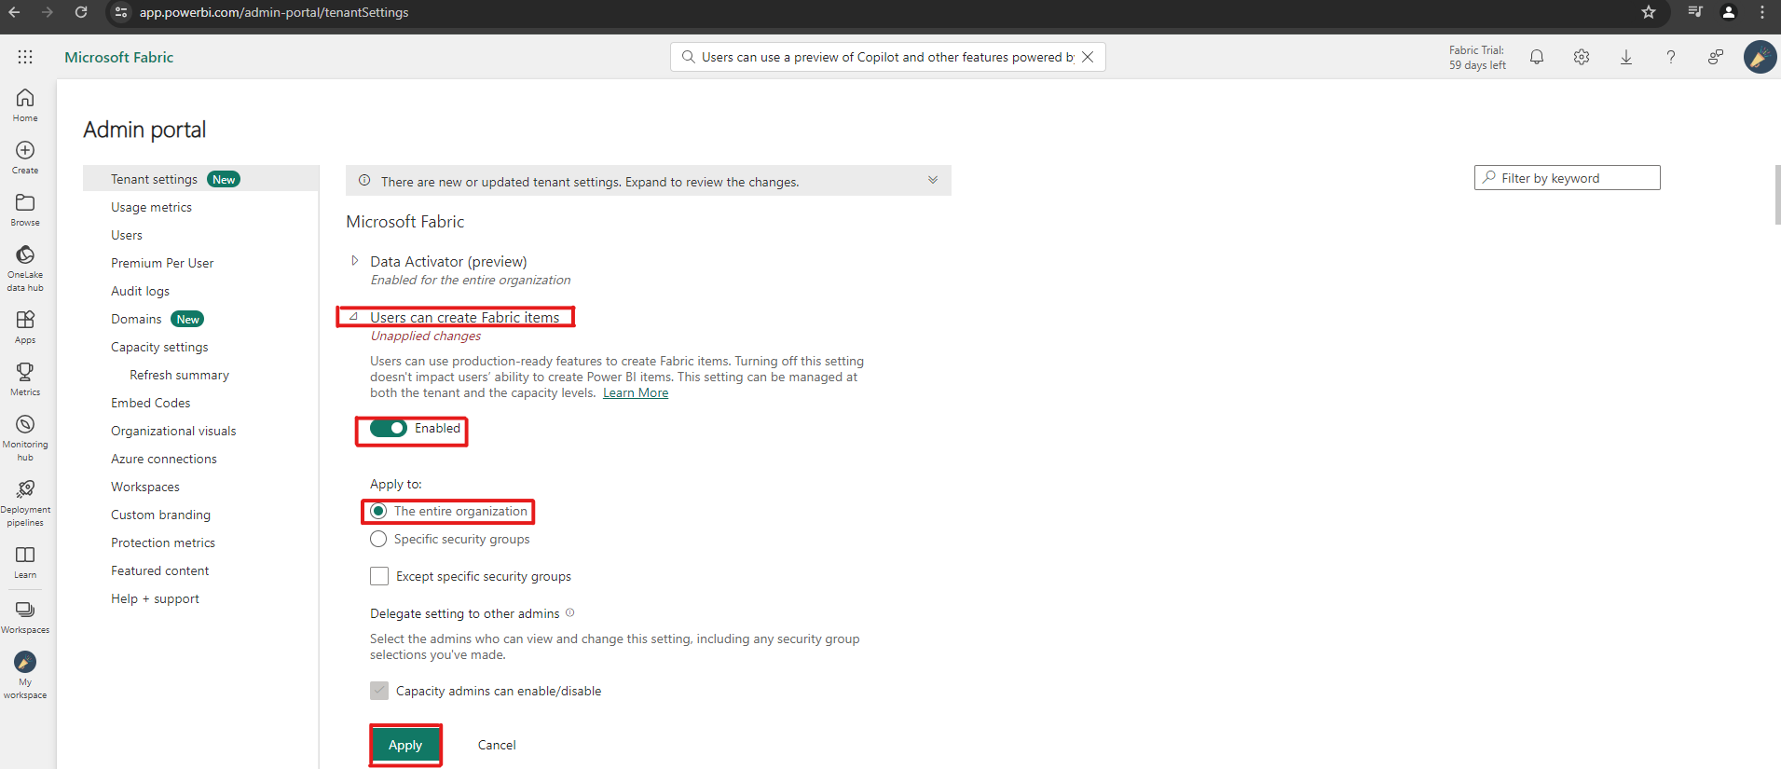This screenshot has height=769, width=1781.
Task: Check Except specific security groups box
Action: [379, 576]
